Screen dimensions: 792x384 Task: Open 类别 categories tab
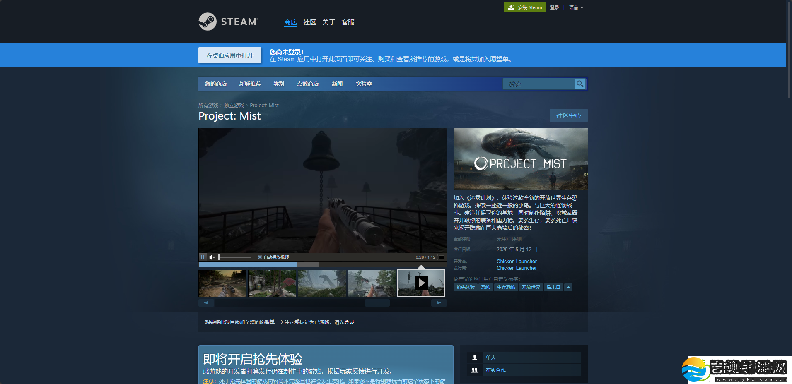coord(279,84)
